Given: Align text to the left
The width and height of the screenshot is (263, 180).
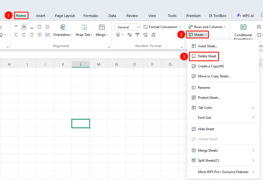Looking at the screenshot, I should tap(16, 34).
